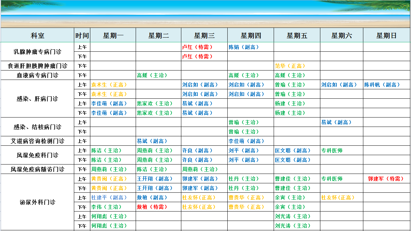Select 陈科帆（副高） under 星期日

[x=382, y=85]
